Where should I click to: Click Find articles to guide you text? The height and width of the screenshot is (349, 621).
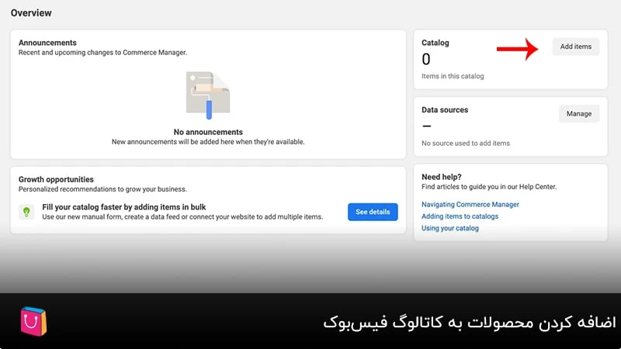(x=489, y=187)
